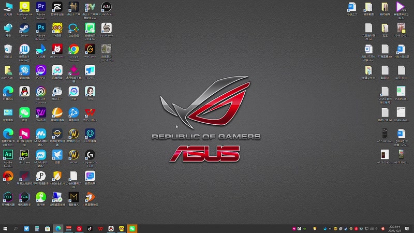The height and width of the screenshot is (233, 414).
Task: Open Microsoft Store from the taskbar
Action: point(48,228)
